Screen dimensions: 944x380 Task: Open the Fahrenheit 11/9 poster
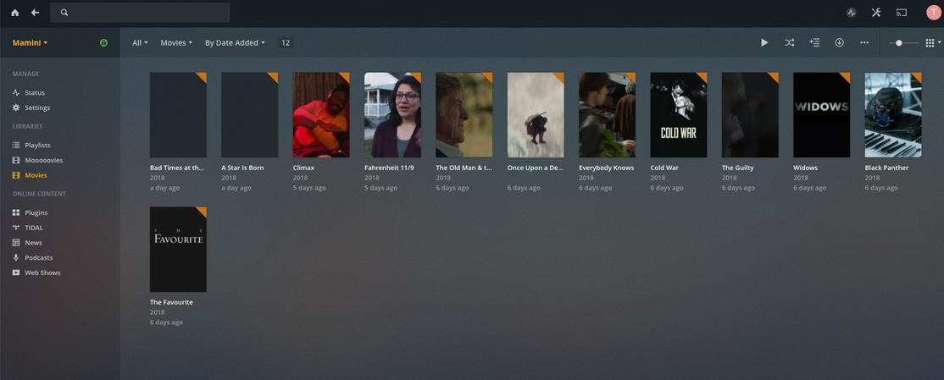[x=392, y=115]
